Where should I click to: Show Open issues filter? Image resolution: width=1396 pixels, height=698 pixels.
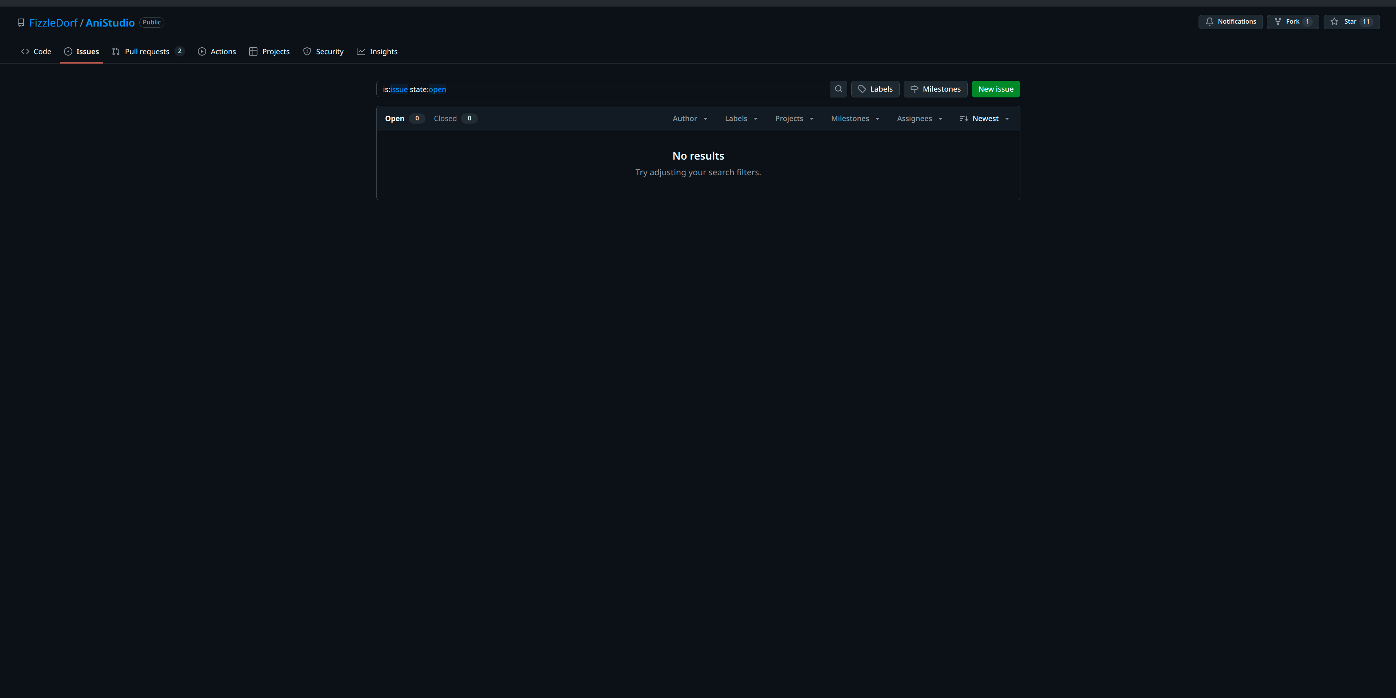click(x=404, y=118)
